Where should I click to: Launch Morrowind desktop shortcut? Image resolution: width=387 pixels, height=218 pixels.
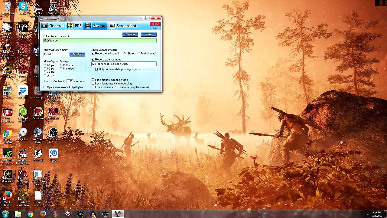point(8,176)
